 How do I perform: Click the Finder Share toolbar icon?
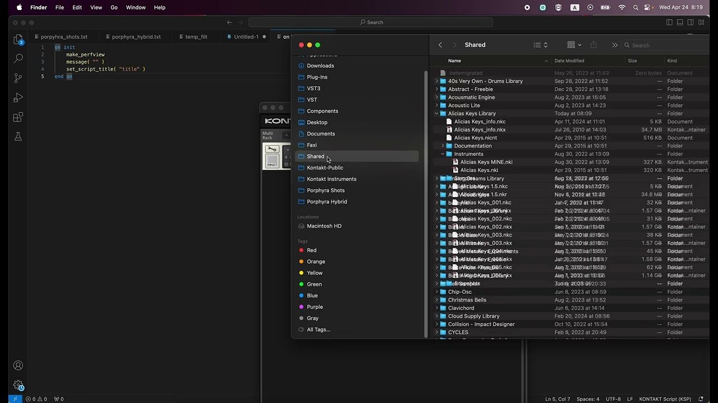(x=593, y=45)
